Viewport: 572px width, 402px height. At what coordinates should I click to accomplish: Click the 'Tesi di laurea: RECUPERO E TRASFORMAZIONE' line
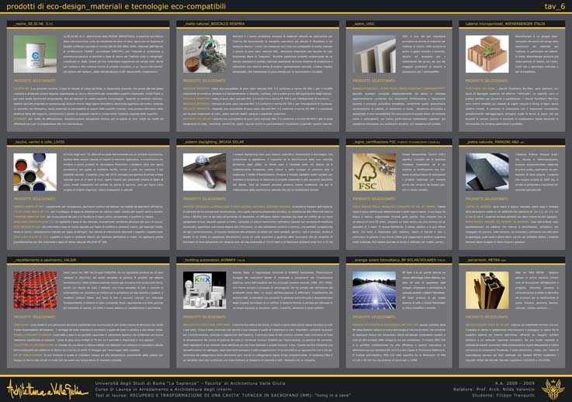pos(223,396)
